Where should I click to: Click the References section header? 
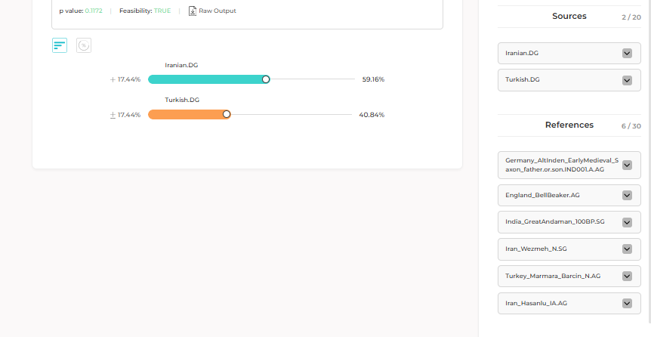tap(569, 125)
